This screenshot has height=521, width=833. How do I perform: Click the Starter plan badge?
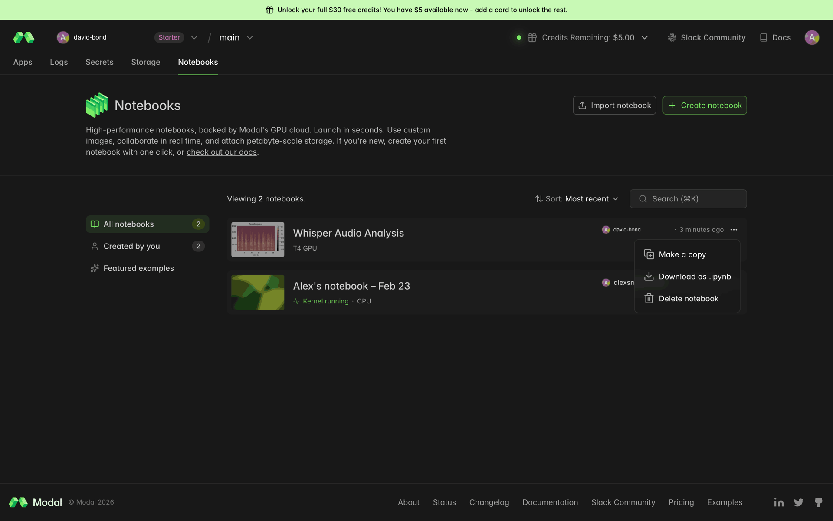click(x=169, y=37)
